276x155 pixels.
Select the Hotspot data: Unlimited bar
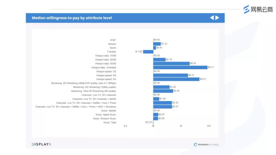[180, 67]
